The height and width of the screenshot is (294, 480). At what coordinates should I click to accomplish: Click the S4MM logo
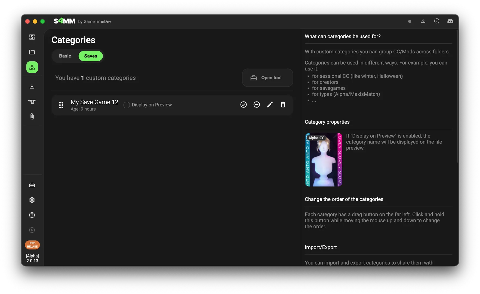(64, 21)
